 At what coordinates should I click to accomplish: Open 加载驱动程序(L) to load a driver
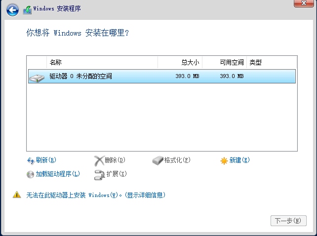click(x=58, y=174)
